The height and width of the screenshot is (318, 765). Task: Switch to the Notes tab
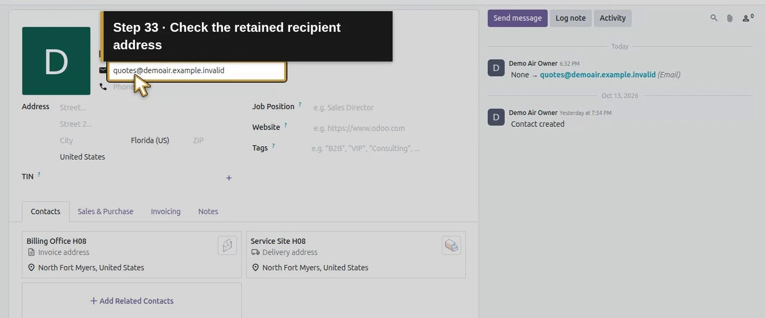coord(208,211)
